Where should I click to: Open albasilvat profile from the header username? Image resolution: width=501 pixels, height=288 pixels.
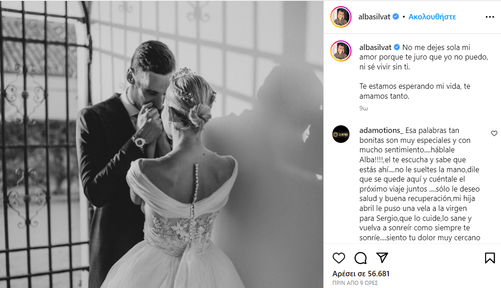coord(374,17)
